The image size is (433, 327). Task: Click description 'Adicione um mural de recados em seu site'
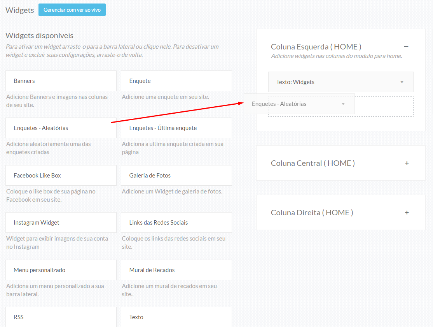169,290
